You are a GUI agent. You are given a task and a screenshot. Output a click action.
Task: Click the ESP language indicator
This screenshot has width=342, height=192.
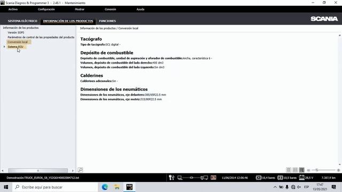click(306, 187)
